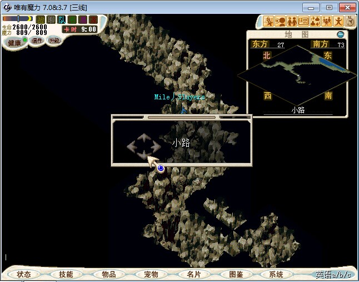
Task: Click the minimap terrain display
Action: 297,73
